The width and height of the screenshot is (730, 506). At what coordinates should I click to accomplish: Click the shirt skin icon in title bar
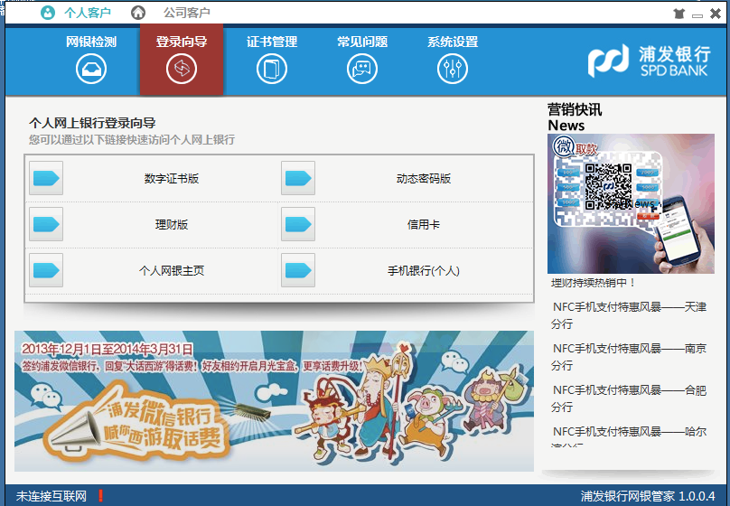click(x=679, y=14)
